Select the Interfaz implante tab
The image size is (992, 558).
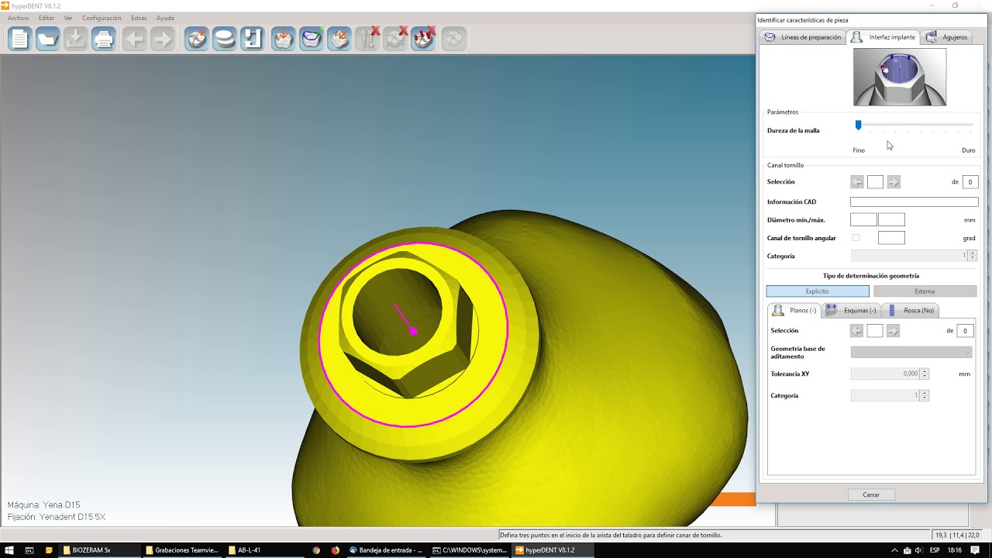(x=883, y=37)
